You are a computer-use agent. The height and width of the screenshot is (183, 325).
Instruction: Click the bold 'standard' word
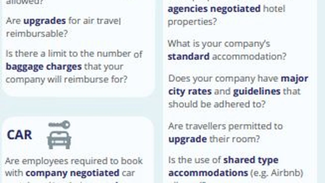[x=188, y=56]
